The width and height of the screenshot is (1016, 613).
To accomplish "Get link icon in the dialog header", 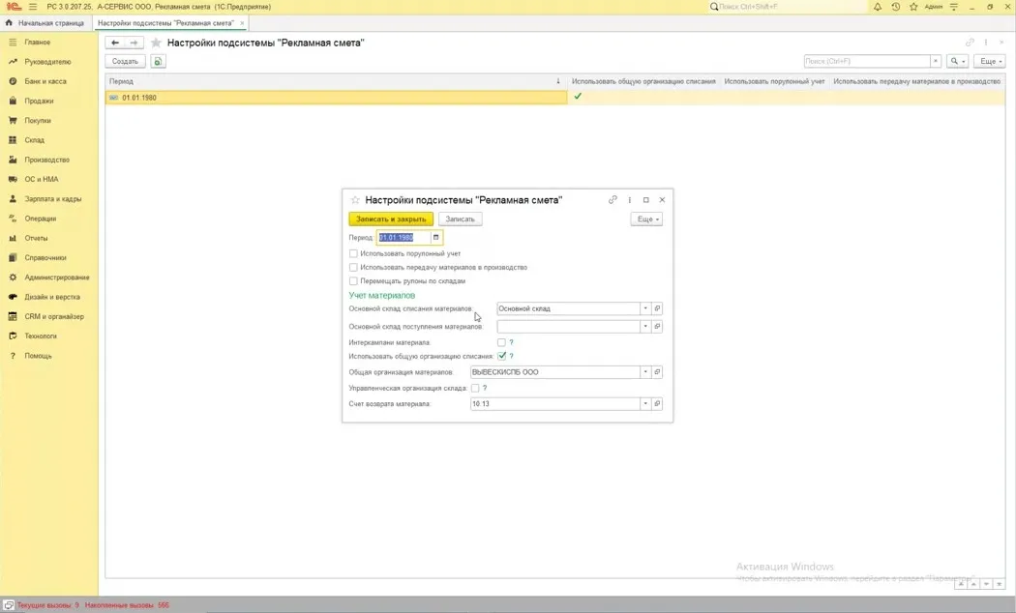I will [613, 200].
